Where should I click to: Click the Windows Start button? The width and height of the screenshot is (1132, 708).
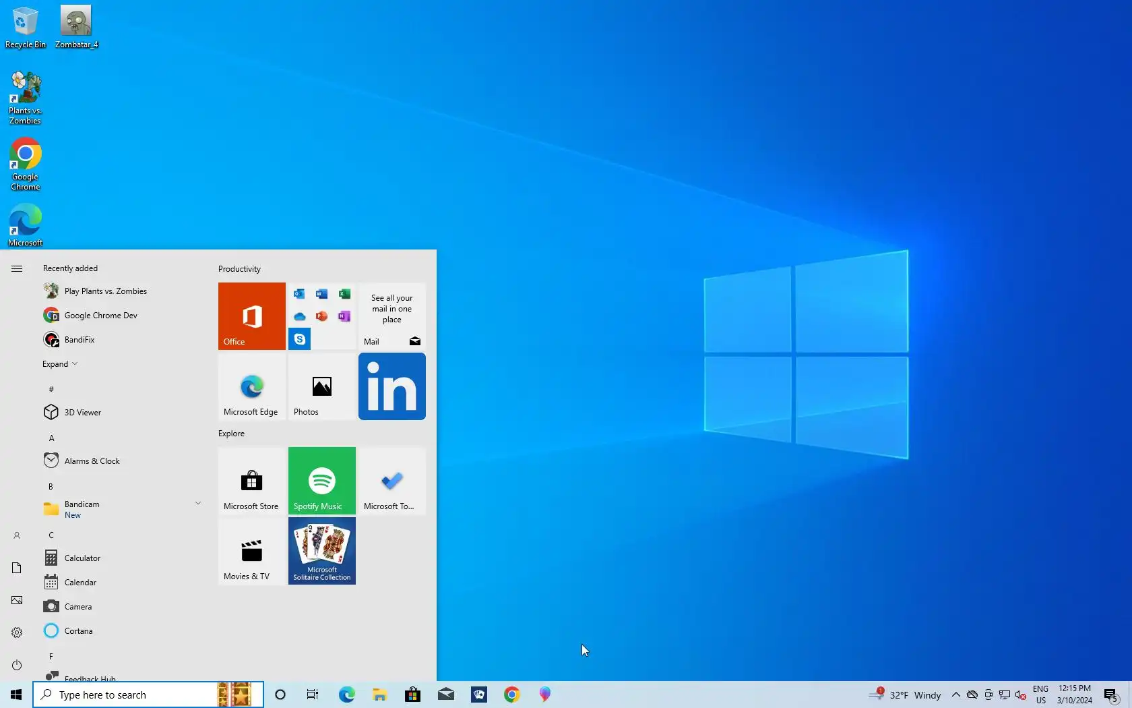[x=16, y=695]
